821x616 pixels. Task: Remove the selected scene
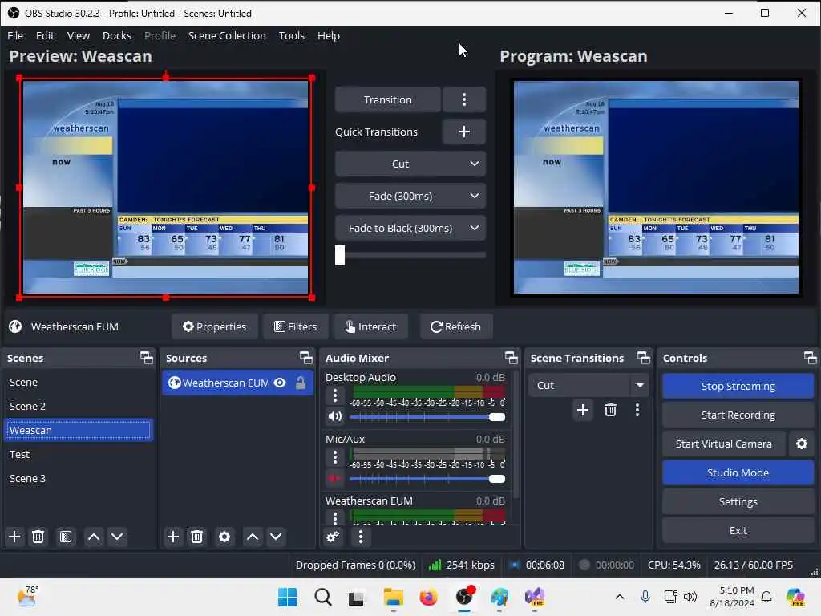click(x=38, y=537)
